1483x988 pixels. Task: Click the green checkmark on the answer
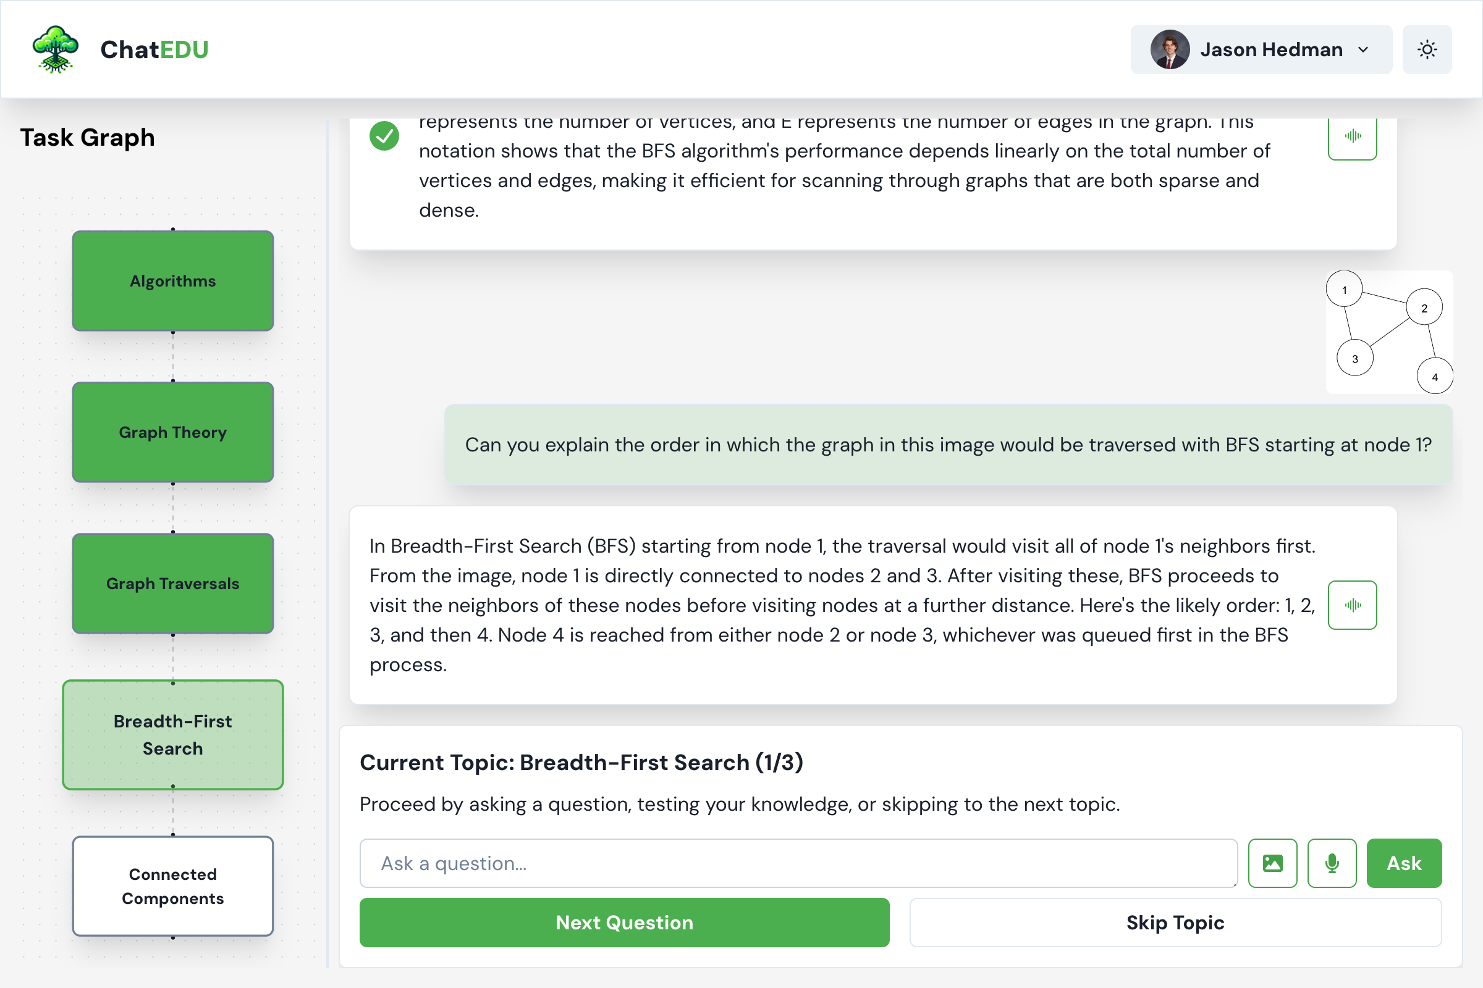pos(384,136)
